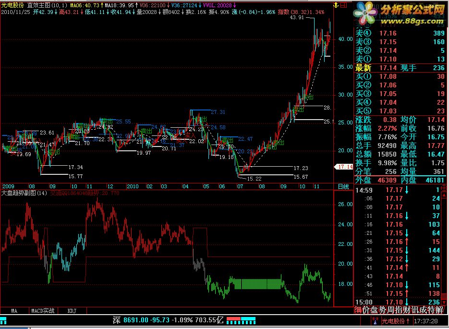Click the 买③ 17.05 bid row
The image size is (449, 329).
coord(400,94)
